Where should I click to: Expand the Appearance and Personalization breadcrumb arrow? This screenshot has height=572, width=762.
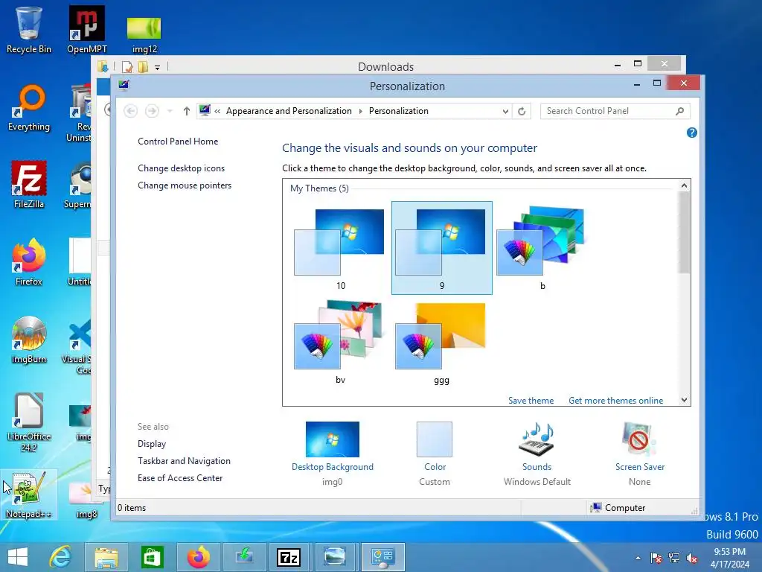click(x=360, y=111)
